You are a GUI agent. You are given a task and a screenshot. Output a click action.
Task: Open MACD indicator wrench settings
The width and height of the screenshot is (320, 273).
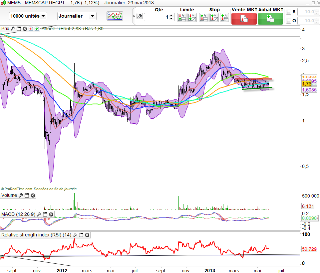pyautogui.click(x=40, y=214)
